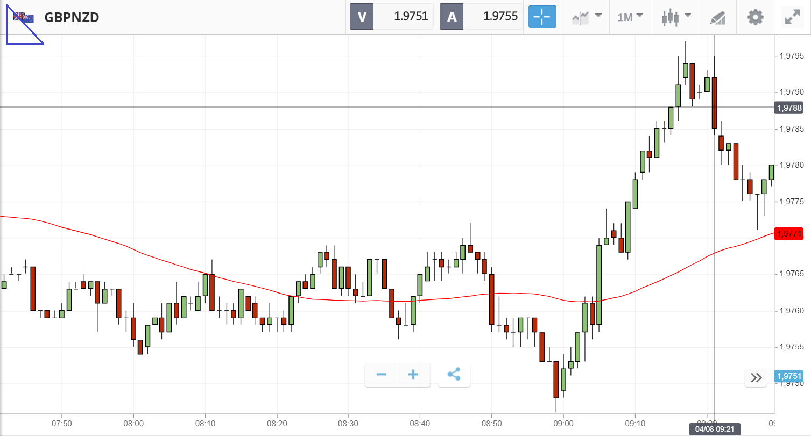The image size is (811, 436).
Task: Expand chart to fullscreen
Action: 792,17
